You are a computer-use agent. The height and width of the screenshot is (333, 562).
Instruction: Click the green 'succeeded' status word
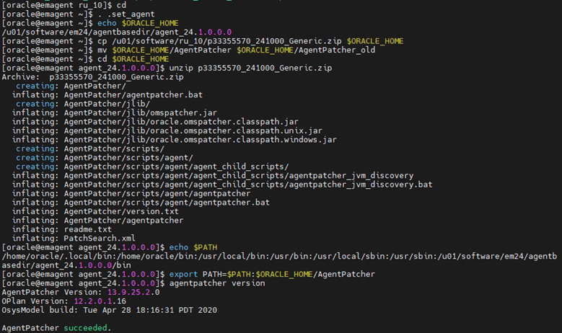[85, 328]
